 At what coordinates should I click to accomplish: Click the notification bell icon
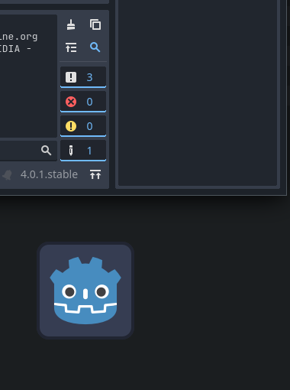coord(7,175)
